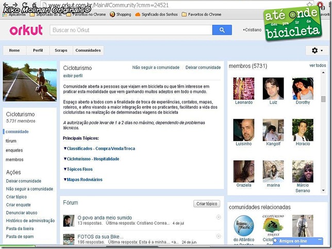Focus the 'Buscar no Orkut' search field

131,30
